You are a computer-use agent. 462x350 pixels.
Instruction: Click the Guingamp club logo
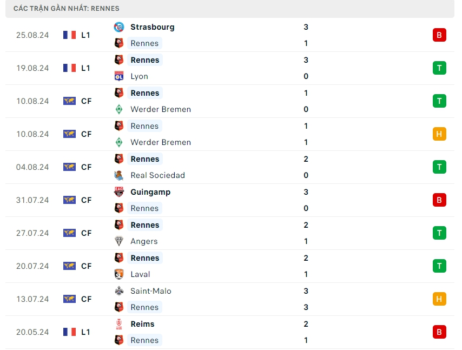point(119,192)
